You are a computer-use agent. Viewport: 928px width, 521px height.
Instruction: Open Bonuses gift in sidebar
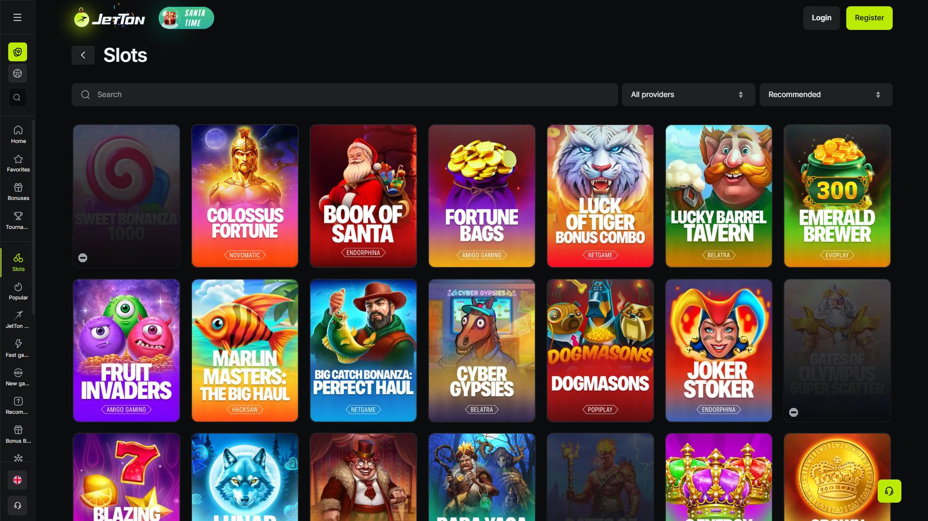[x=18, y=192]
